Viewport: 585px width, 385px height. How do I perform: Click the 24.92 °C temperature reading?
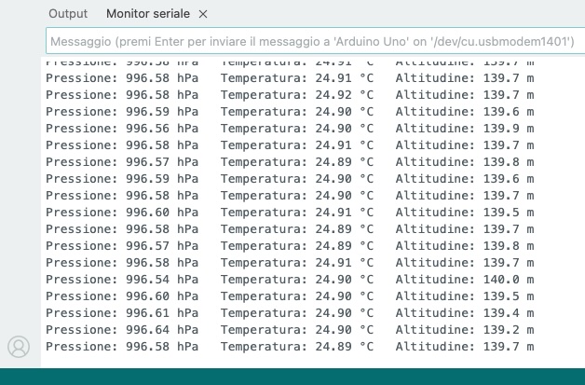coord(333,94)
